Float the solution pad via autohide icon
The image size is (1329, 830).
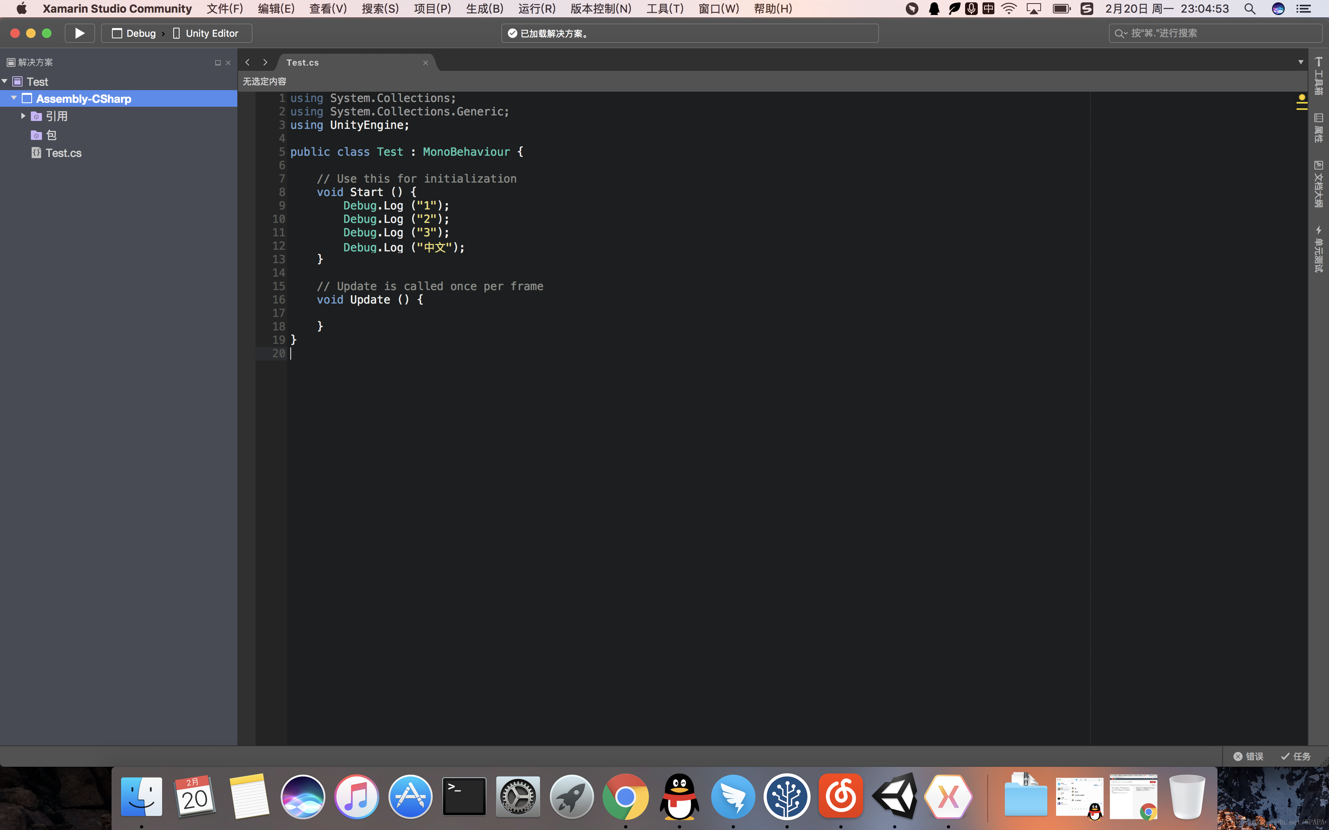(x=218, y=62)
